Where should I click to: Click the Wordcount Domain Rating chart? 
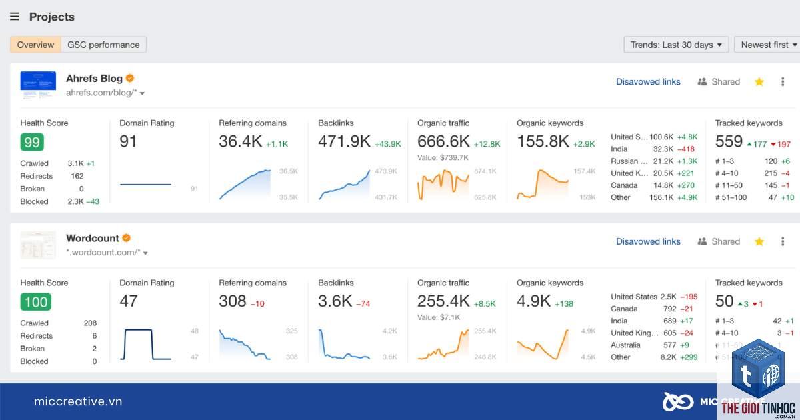145,344
